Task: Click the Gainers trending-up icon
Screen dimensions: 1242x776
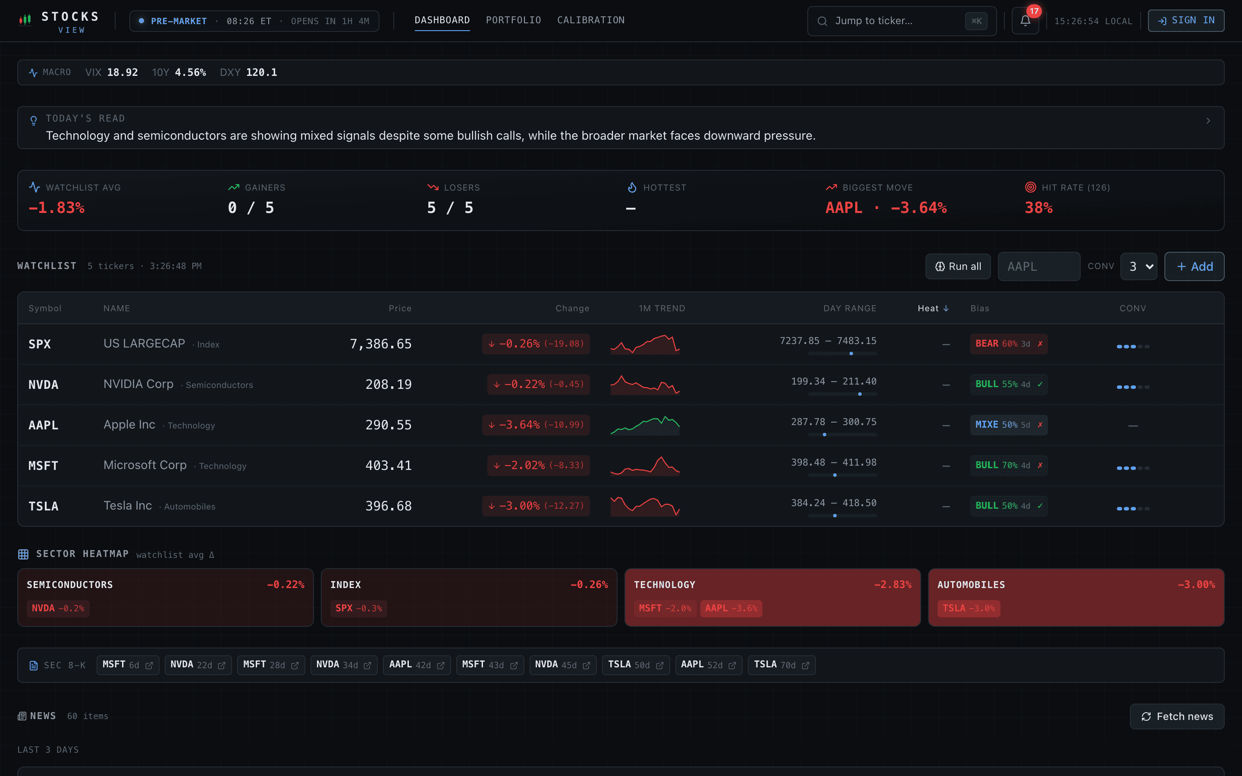Action: 233,188
